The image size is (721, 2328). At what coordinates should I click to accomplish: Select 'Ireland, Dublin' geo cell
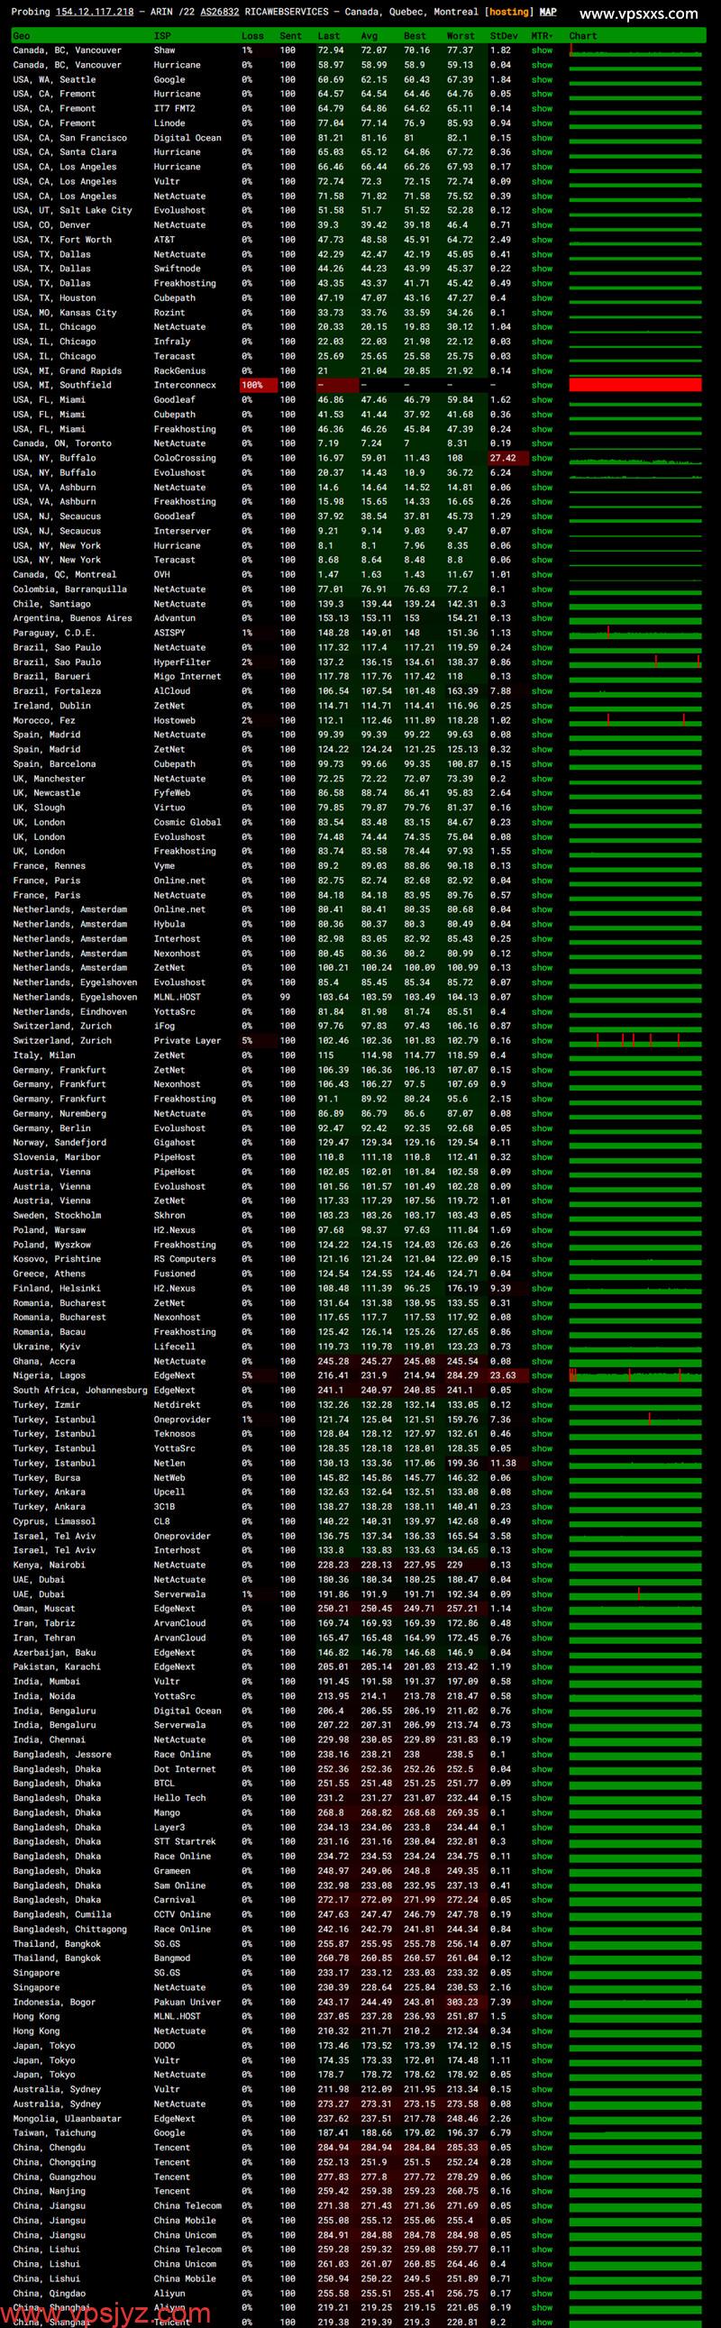51,706
